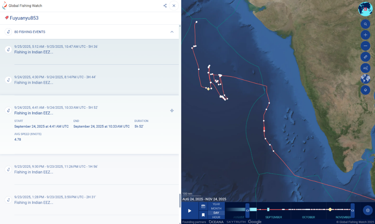
Task: Center map on the 9/24 4:41 AM event
Action: (172, 110)
